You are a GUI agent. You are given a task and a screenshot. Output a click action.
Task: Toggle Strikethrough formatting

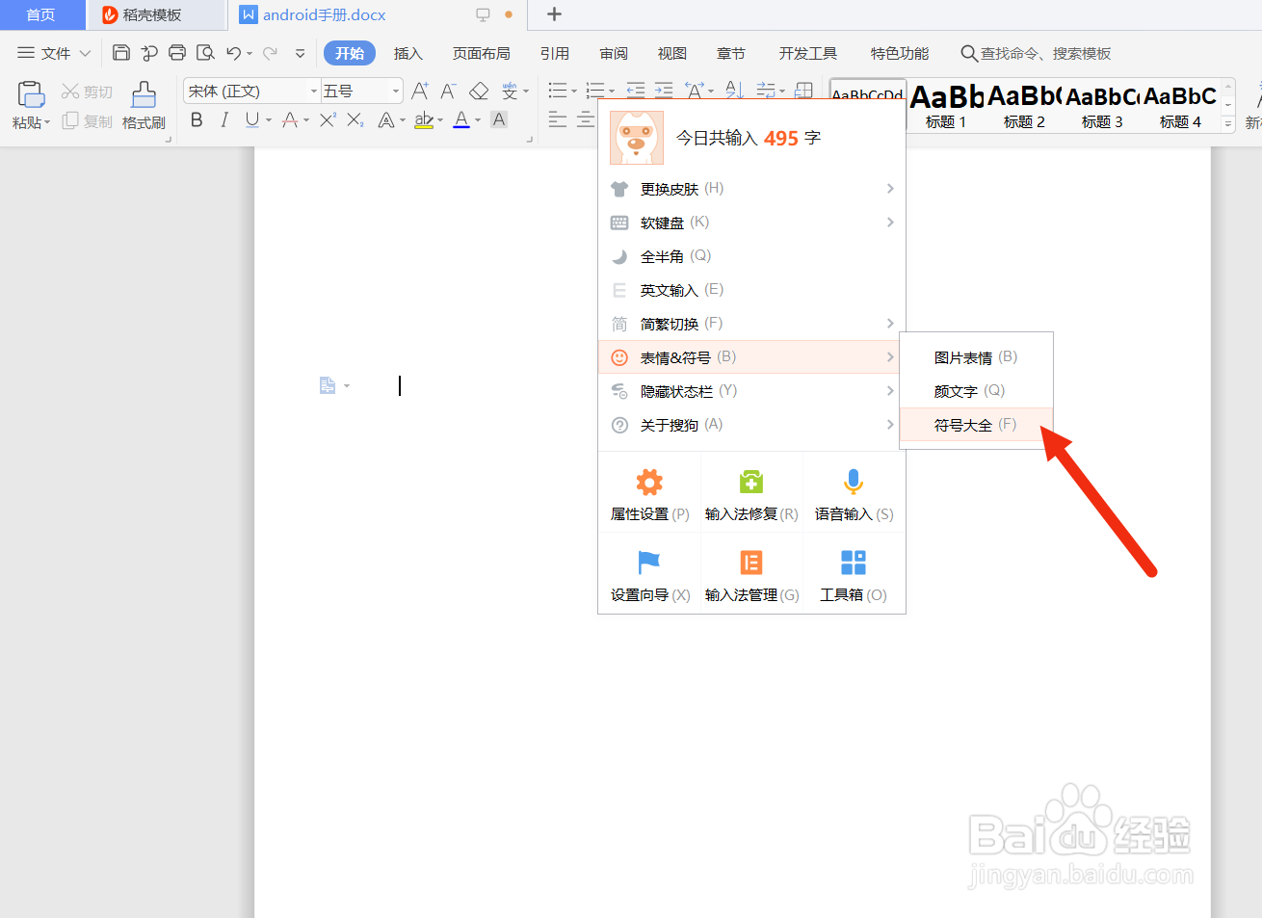pos(290,119)
